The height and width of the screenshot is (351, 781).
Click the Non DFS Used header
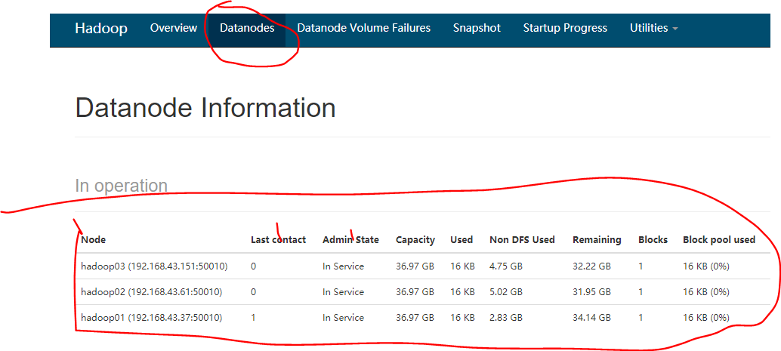pos(522,239)
